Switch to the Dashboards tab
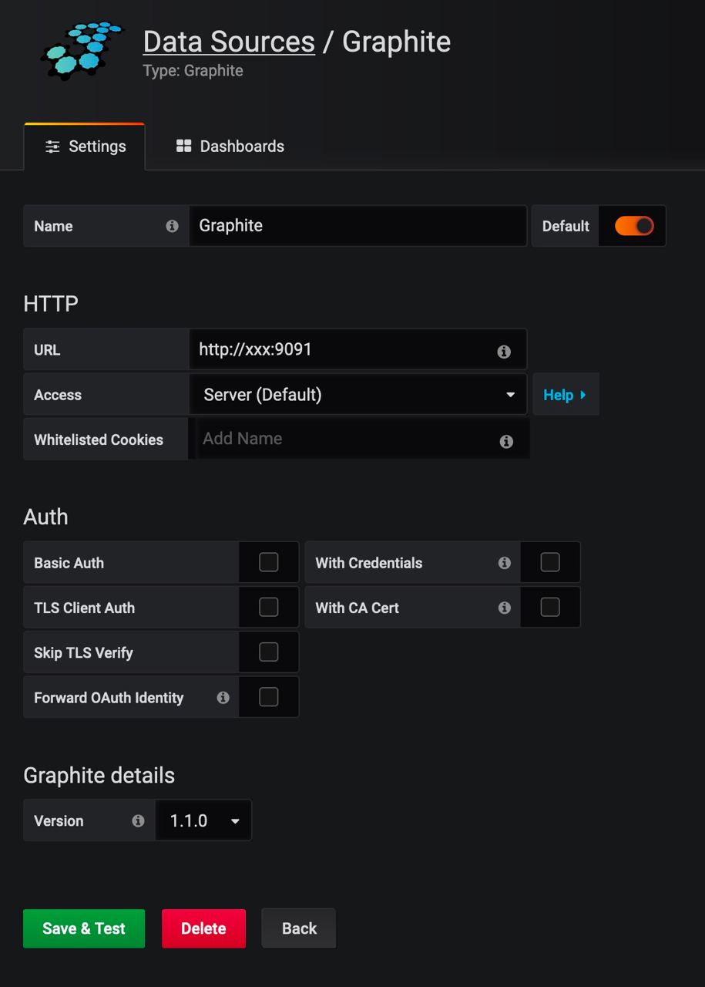Screen dimensions: 705x987 point(230,147)
